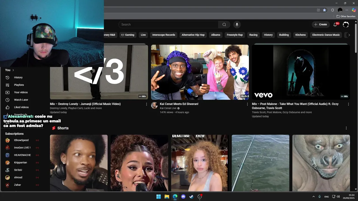Show hidden system tray icons
The image size is (358, 201).
(314, 197)
